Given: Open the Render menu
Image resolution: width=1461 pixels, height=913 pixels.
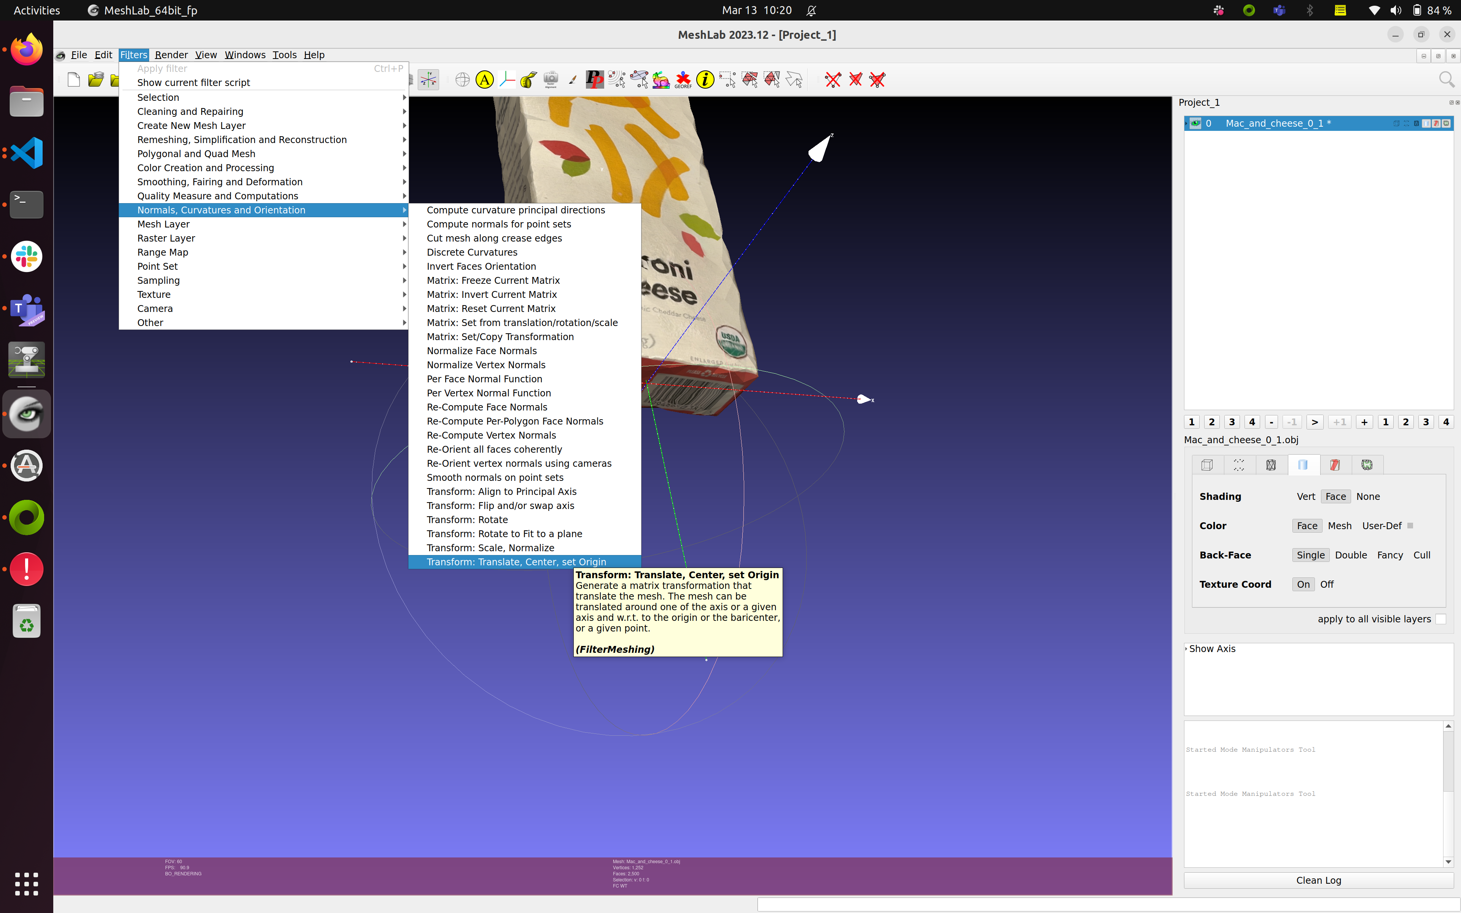Looking at the screenshot, I should pos(171,54).
